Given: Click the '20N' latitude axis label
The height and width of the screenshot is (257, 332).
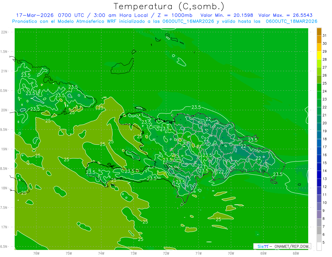Looking at the screenshot, I should tap(4, 110).
